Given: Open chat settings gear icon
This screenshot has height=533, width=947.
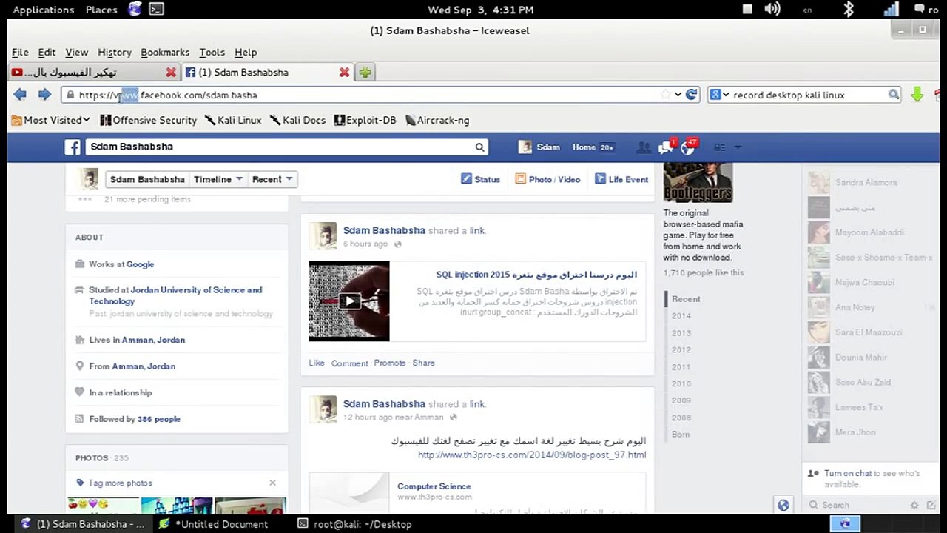Looking at the screenshot, I should click(x=914, y=505).
